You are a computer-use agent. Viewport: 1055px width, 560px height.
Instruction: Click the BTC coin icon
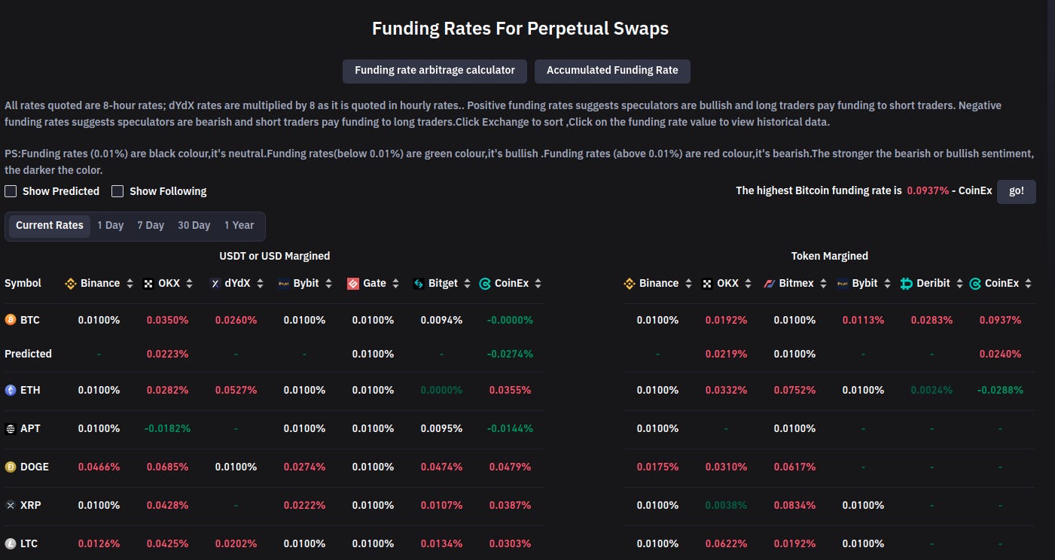[x=11, y=319]
